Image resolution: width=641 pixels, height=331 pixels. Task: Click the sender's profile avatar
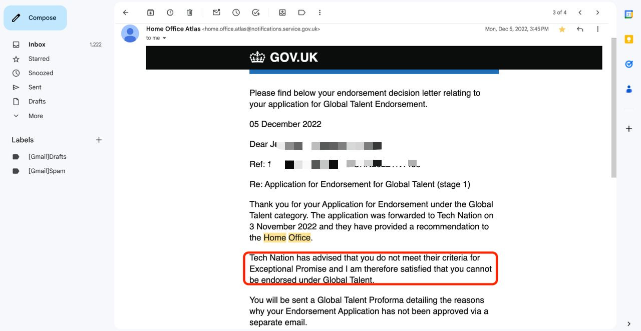130,33
